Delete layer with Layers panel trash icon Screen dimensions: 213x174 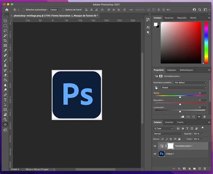(x=205, y=169)
